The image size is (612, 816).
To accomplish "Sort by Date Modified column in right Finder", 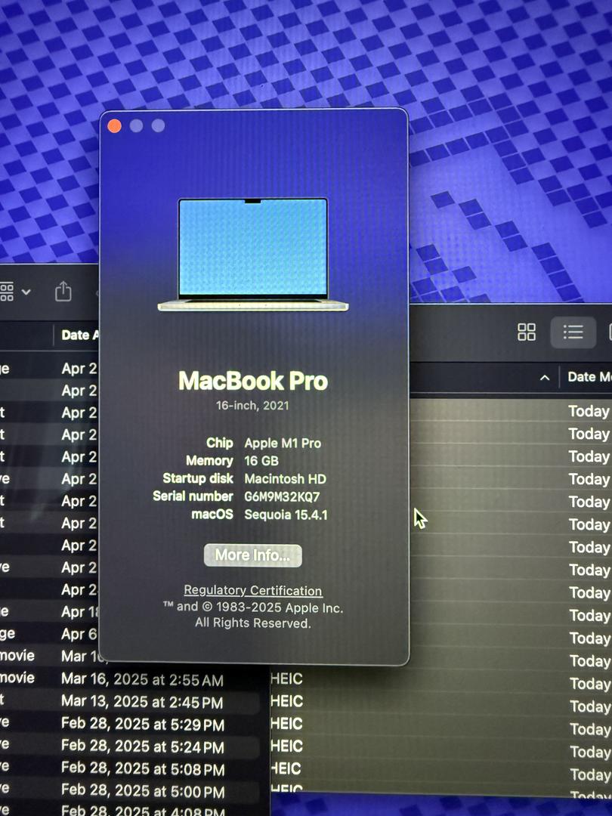I will tap(589, 377).
